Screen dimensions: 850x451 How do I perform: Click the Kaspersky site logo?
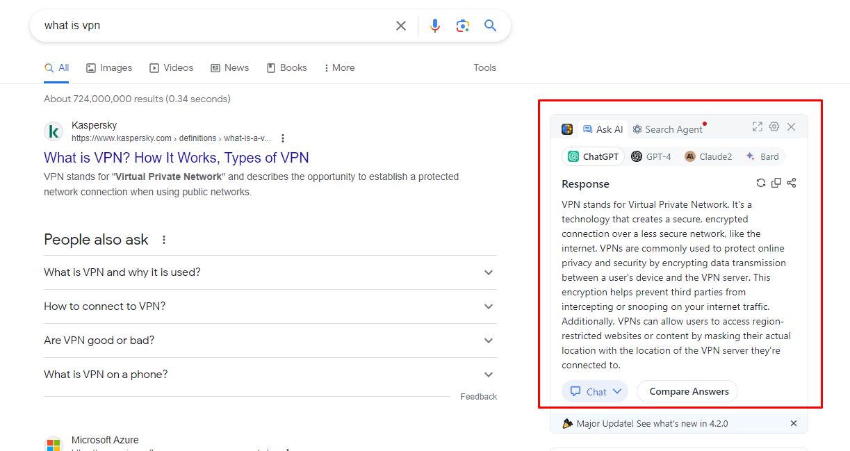tap(54, 131)
